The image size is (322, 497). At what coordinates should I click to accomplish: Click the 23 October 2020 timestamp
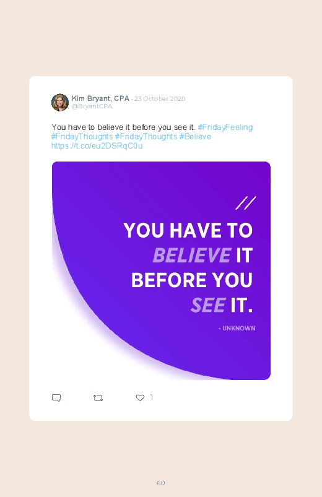coord(160,98)
